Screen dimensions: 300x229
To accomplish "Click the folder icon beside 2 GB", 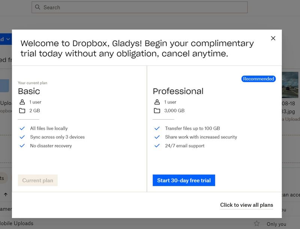I will pos(22,111).
